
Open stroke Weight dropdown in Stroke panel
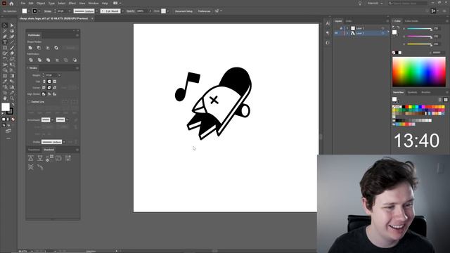coord(59,75)
